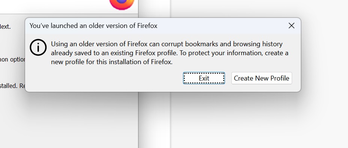Close the older version warning dialog
This screenshot has width=348, height=148.
click(x=291, y=26)
